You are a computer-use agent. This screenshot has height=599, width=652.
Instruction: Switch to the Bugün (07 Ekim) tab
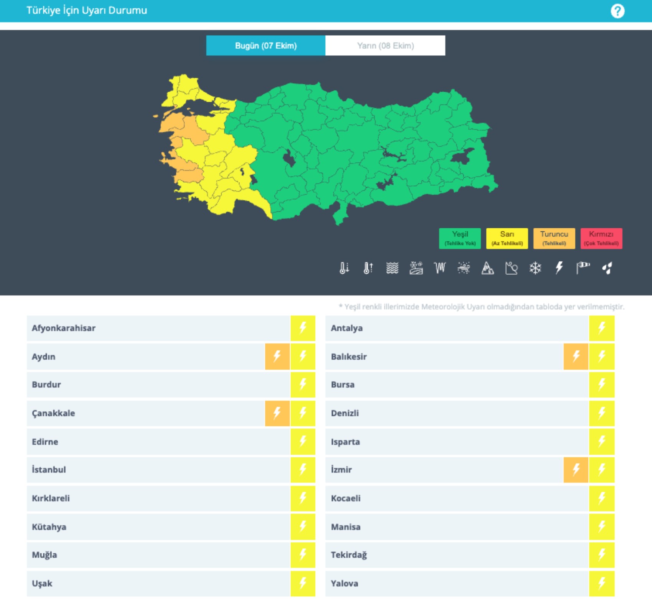point(266,46)
